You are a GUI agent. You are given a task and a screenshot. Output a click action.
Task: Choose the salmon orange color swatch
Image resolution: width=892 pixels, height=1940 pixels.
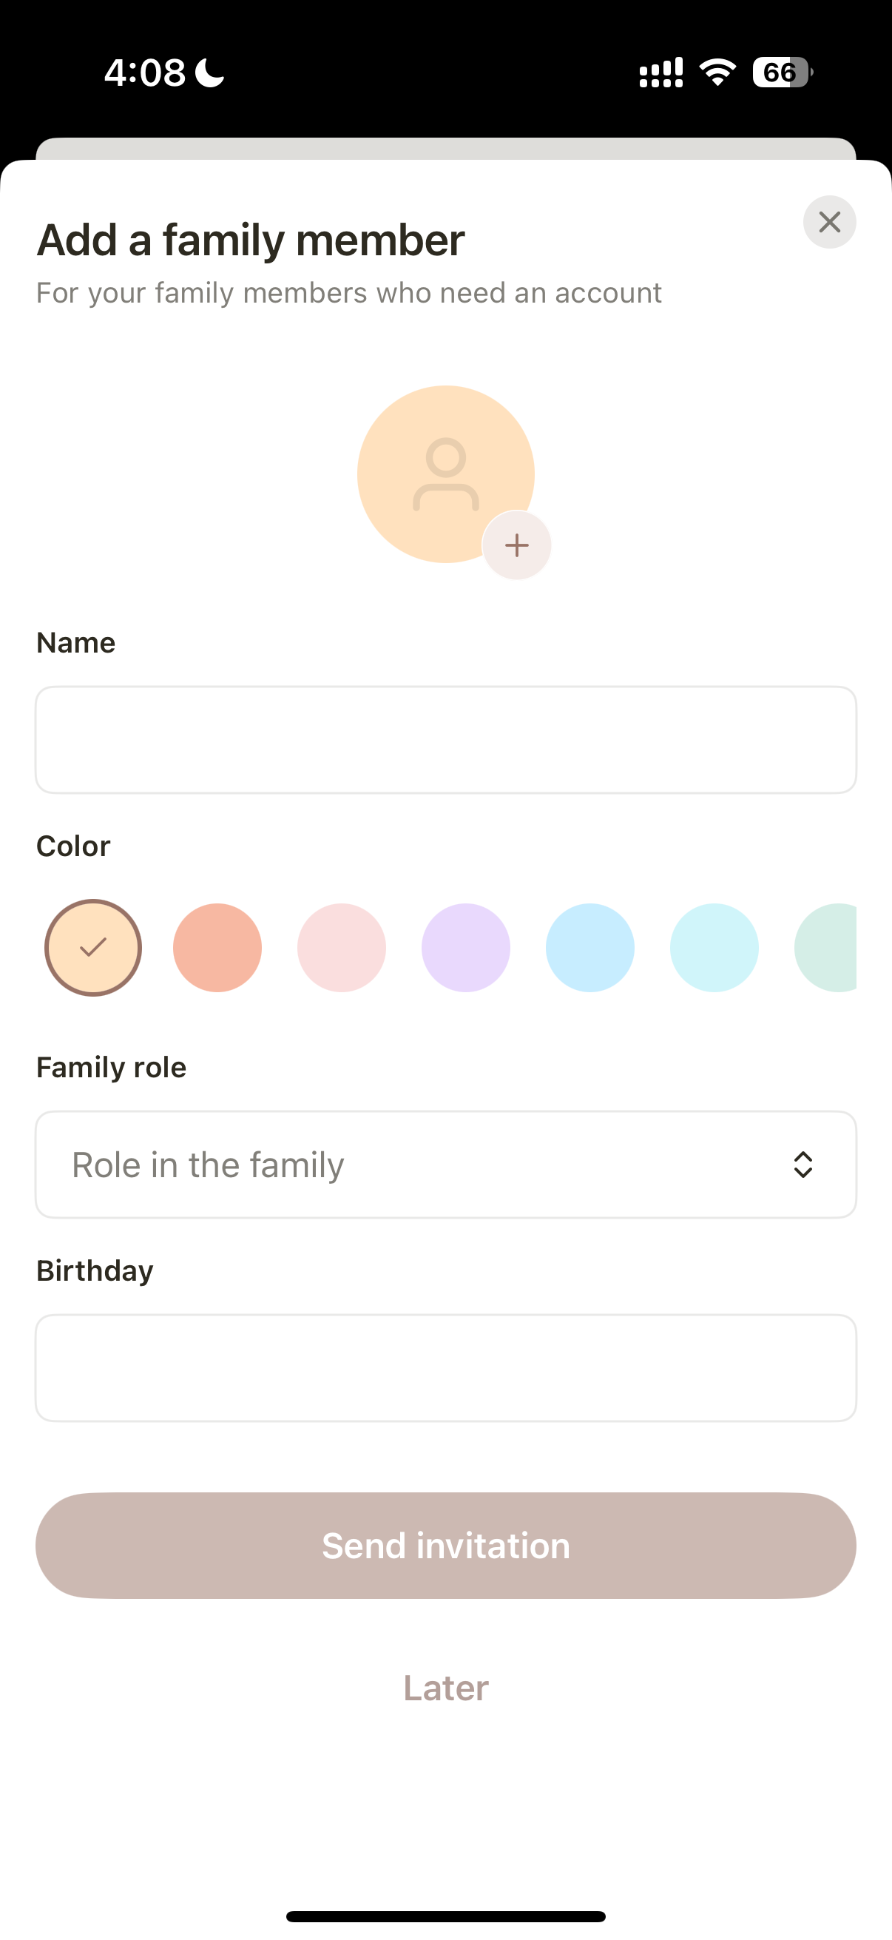(x=217, y=947)
